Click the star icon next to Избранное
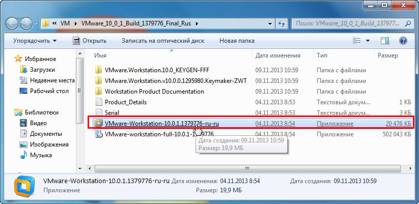The image size is (419, 204). (18, 59)
